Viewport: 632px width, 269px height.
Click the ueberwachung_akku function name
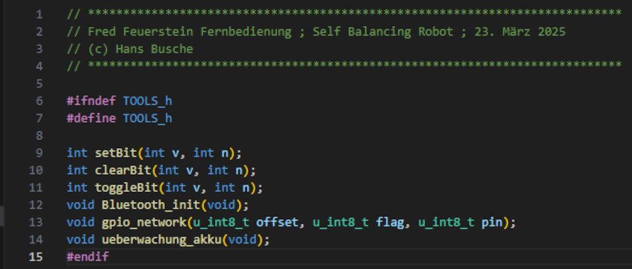(x=162, y=240)
